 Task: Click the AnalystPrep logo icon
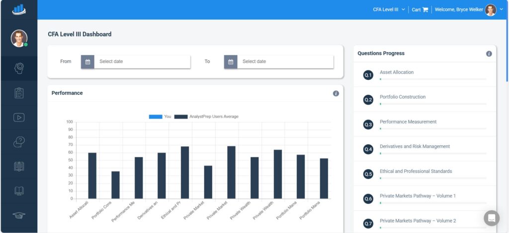(19, 9)
